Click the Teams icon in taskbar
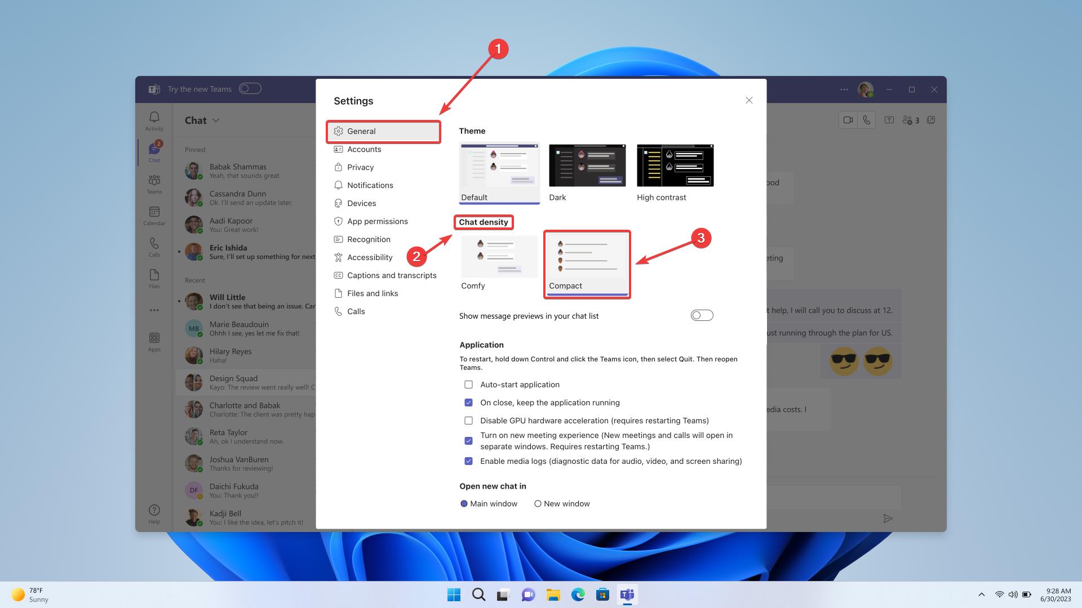 (627, 594)
